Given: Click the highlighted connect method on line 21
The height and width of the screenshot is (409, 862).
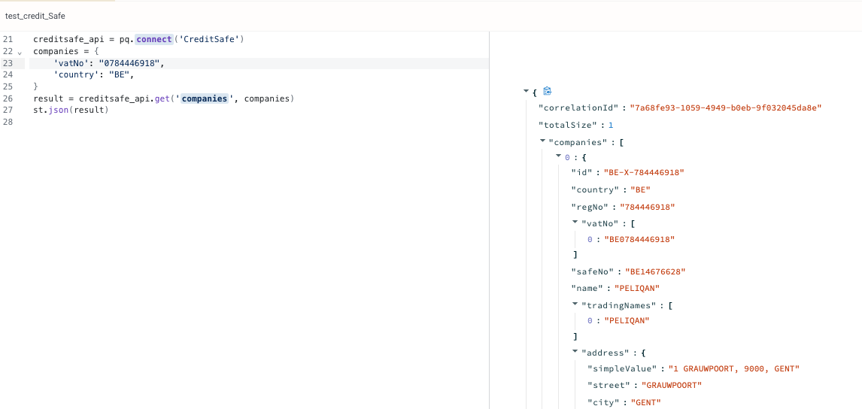Looking at the screenshot, I should [154, 40].
